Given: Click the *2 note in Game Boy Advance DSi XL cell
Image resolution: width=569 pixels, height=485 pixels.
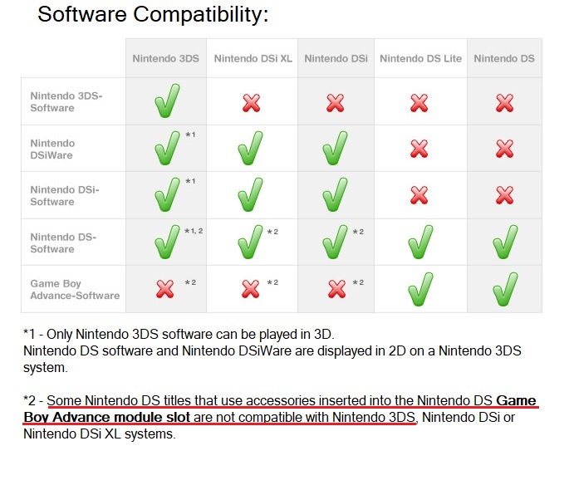Looking at the screenshot, I should [x=273, y=282].
